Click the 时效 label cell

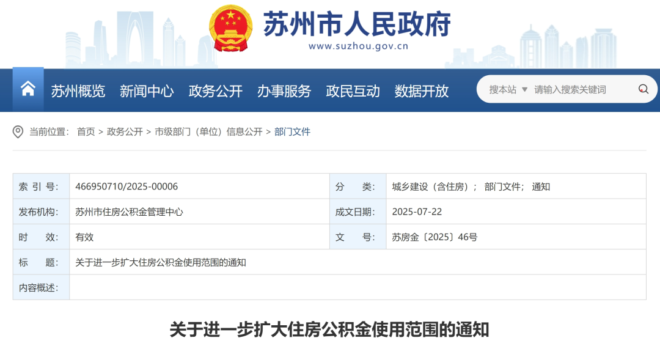point(42,237)
